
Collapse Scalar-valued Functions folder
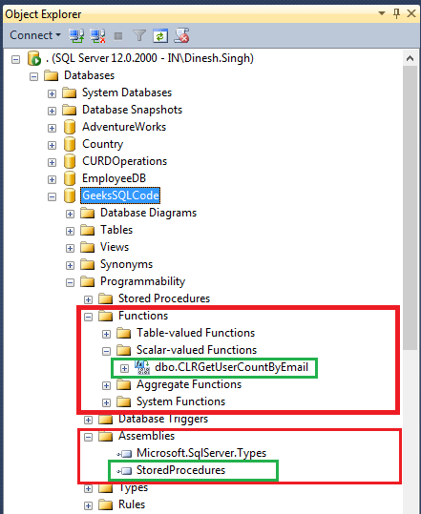pyautogui.click(x=106, y=351)
